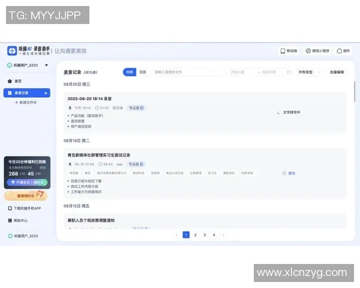360x288 pixels.
Task: Open the 帮助中心 help center
Action: tap(17, 220)
